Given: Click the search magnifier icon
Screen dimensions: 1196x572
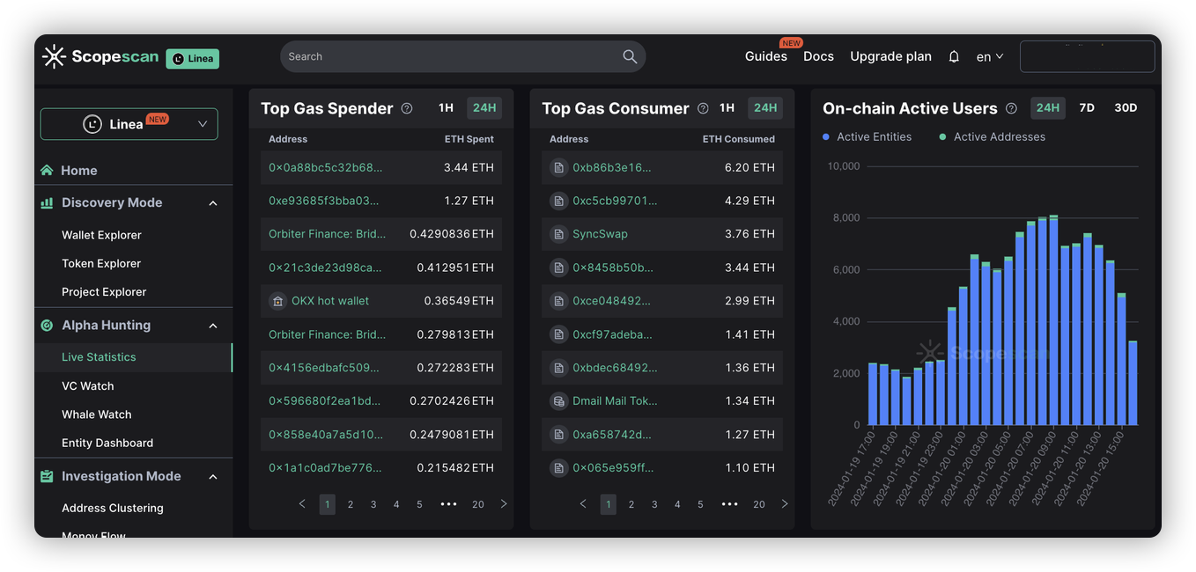Looking at the screenshot, I should click(x=630, y=56).
